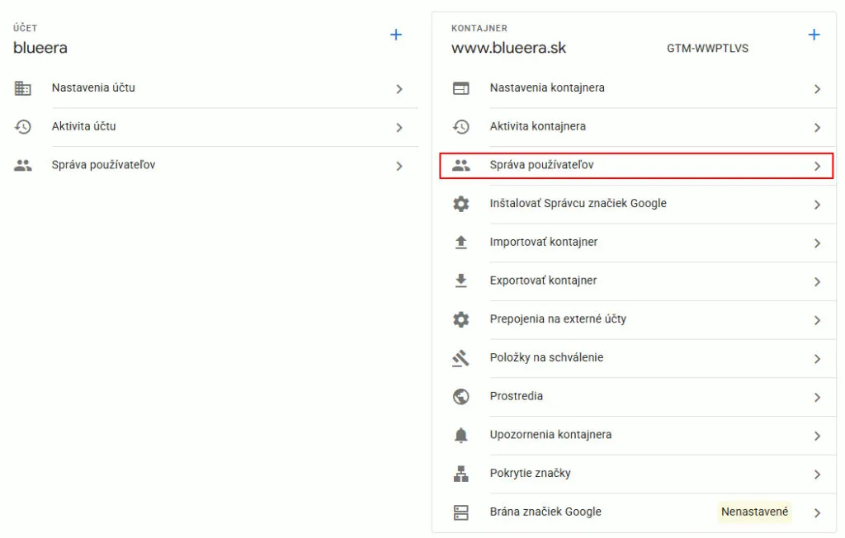Expand chevron for Nastavenia kontajnera

[x=817, y=89]
